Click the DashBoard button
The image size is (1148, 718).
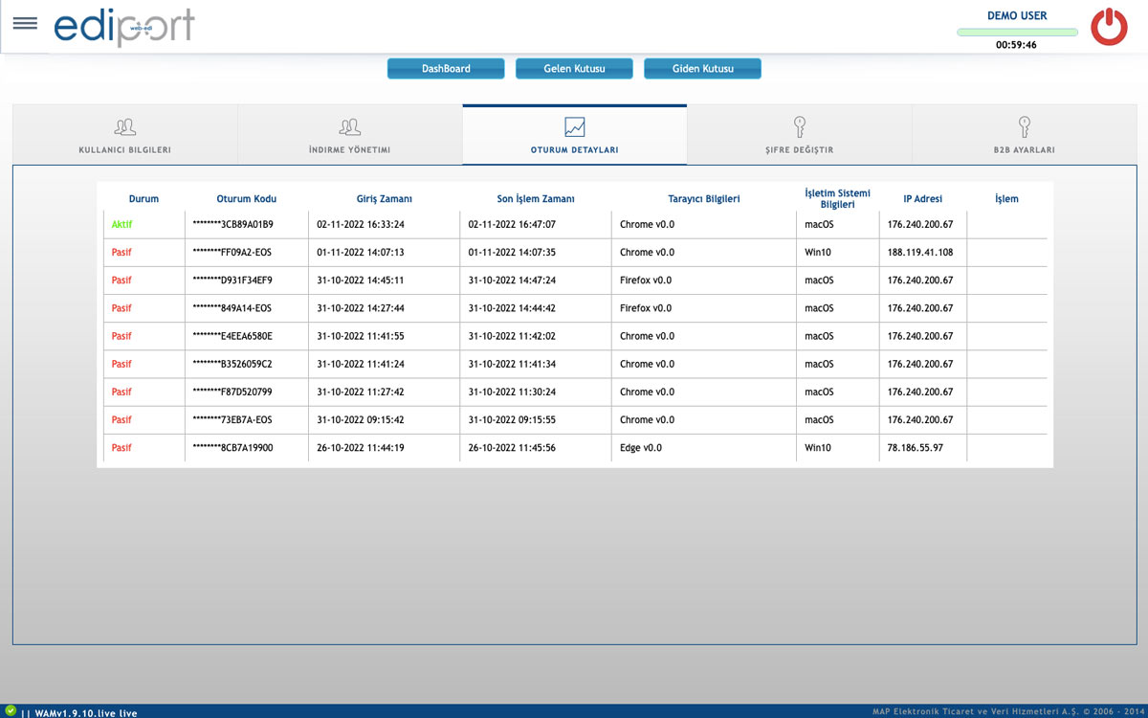[x=446, y=69]
